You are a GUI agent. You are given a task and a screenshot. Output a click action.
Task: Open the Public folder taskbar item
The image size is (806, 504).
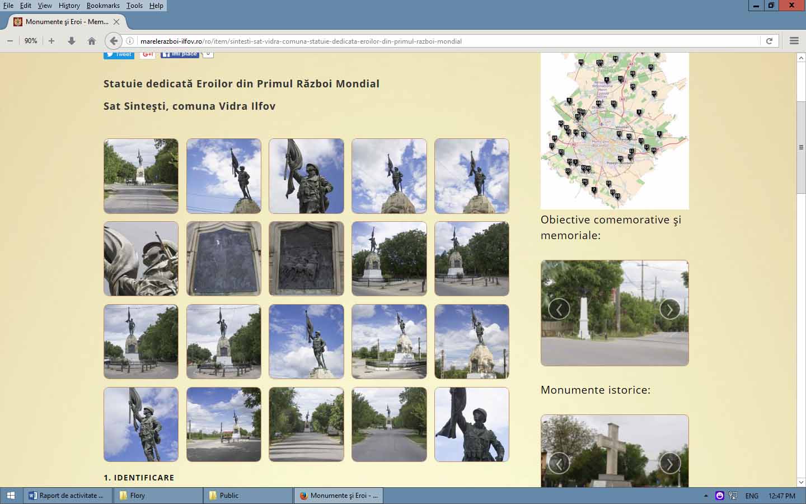[248, 496]
